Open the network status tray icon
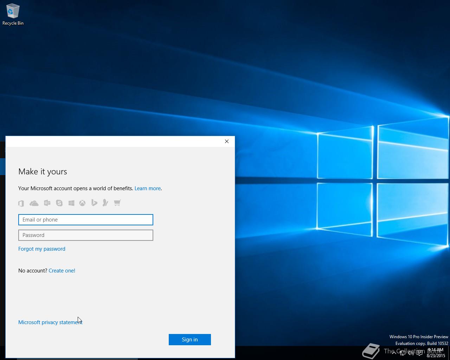 click(x=403, y=353)
